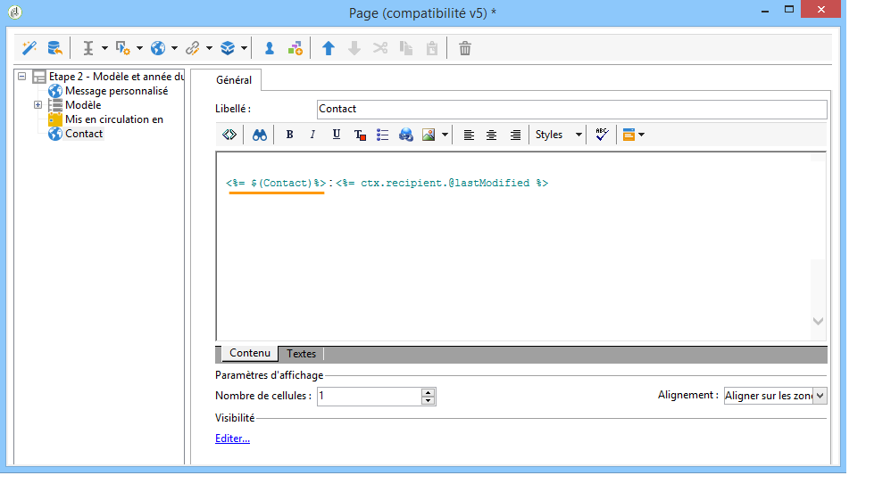Open dropdown beside orange block icon
The height and width of the screenshot is (500, 874).
coord(642,135)
